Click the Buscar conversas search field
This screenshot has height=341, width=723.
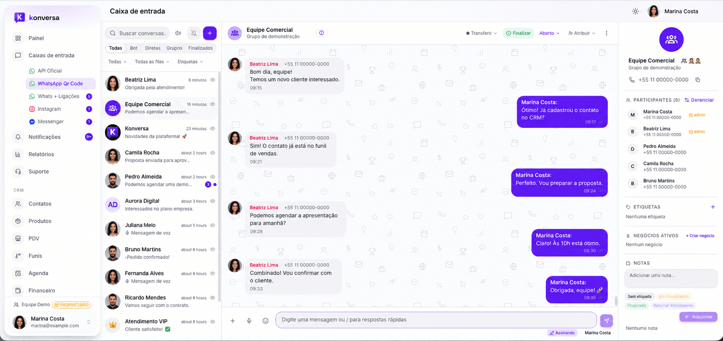point(137,33)
